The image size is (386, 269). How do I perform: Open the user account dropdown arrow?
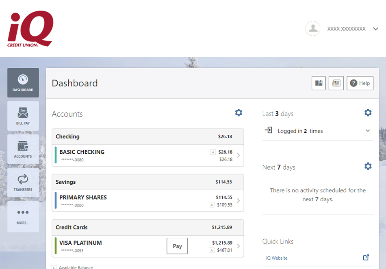click(x=375, y=29)
